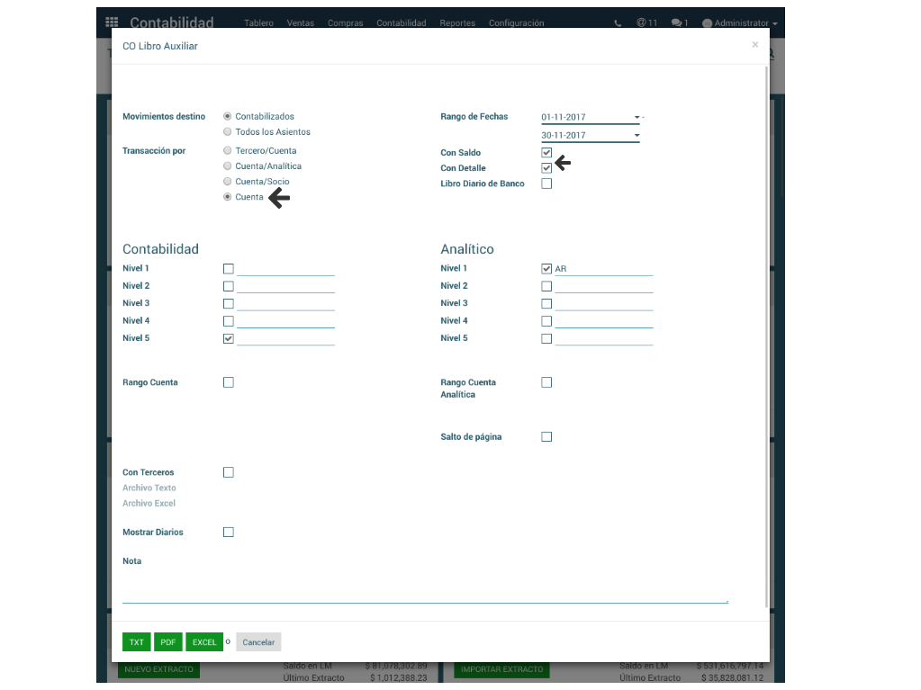Uncheck Contabilidad Nivel 5 checkbox

229,339
